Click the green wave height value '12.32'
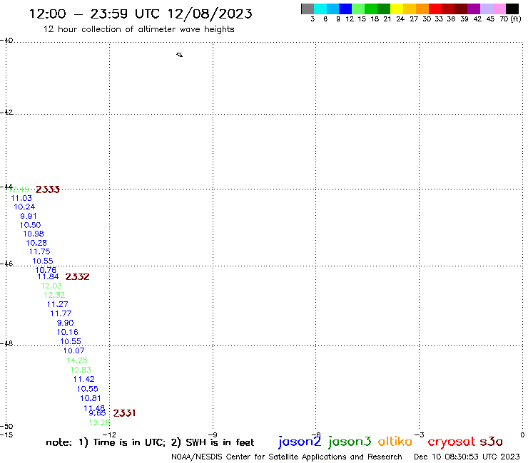This screenshot has height=463, width=528. [x=54, y=295]
